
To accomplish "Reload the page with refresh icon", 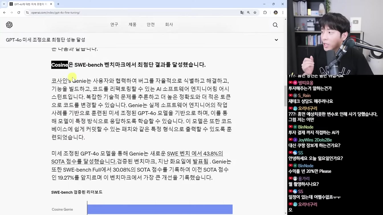I will [x=19, y=13].
